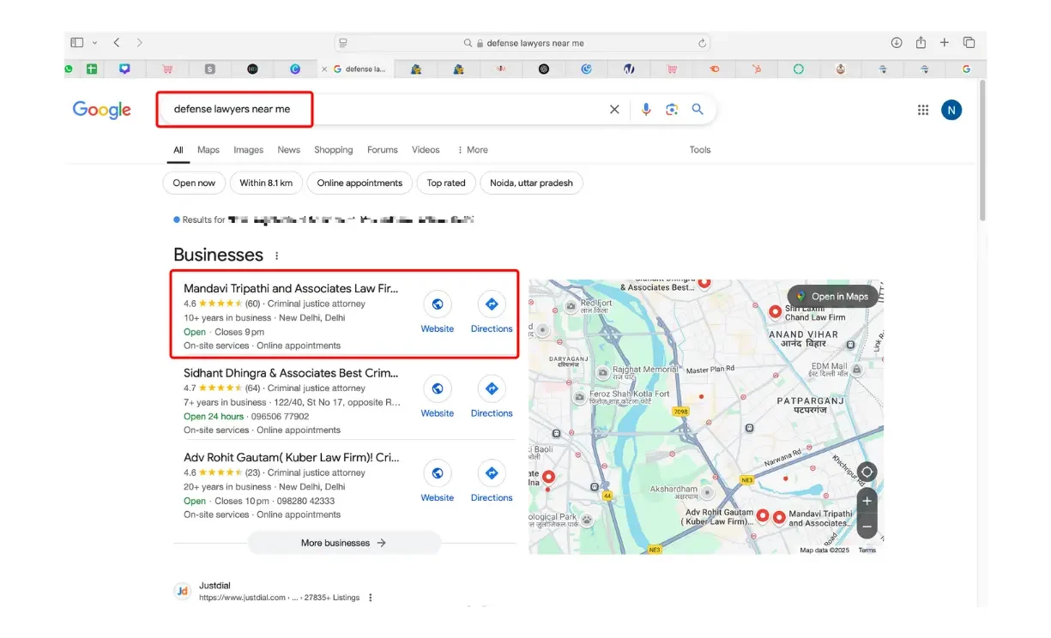Viewport: 1051px width, 638px height.
Task: Switch to the WhatsApp tab
Action: (69, 69)
